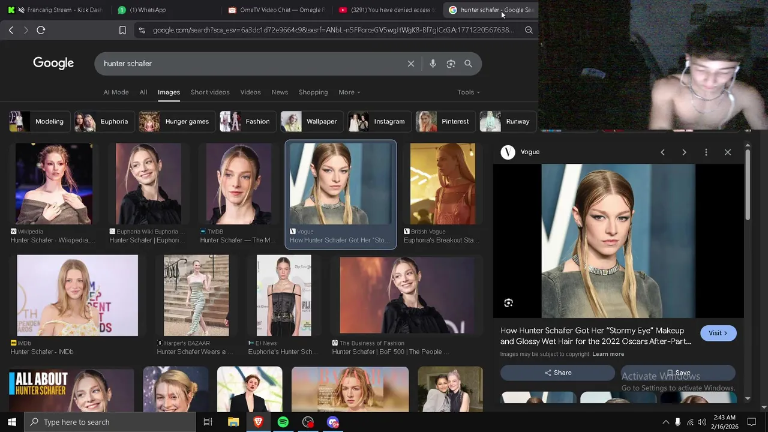Open the Harper's BAZAAR image result

(x=196, y=295)
